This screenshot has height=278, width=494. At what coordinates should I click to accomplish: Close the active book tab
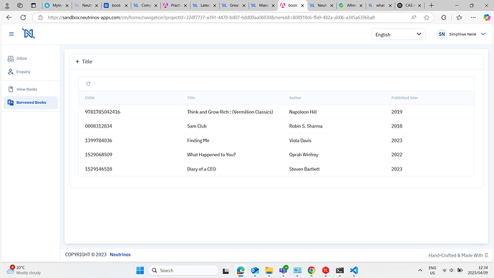tap(302, 5)
